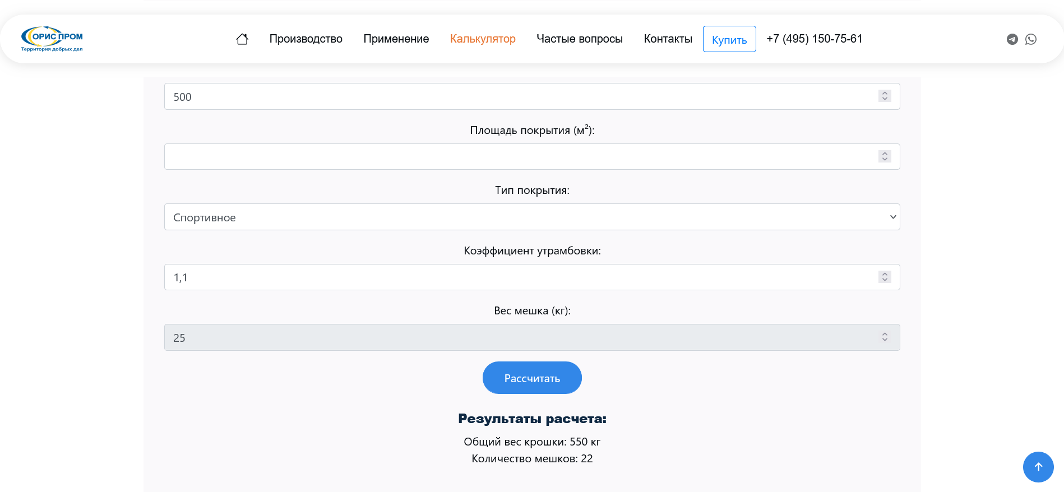Screen dimensions: 1064x492
Task: Navigate to Контакты
Action: 667,39
